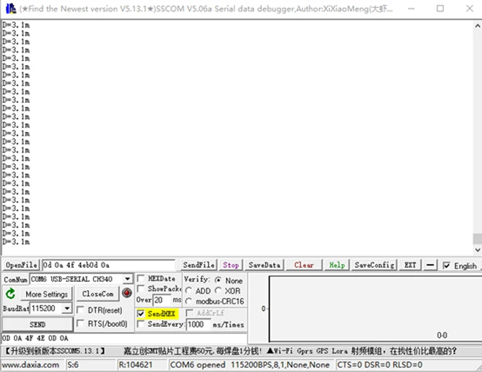This screenshot has width=482, height=372.
Task: Click the R:104621 received counter
Action: click(x=136, y=365)
